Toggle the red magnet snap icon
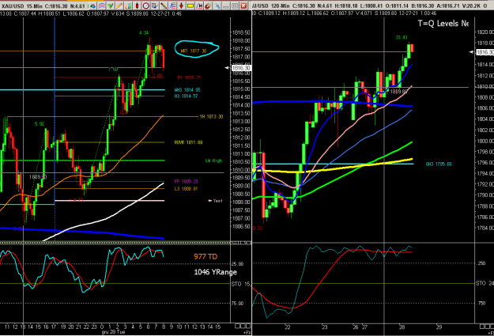The image size is (494, 336). point(208,6)
